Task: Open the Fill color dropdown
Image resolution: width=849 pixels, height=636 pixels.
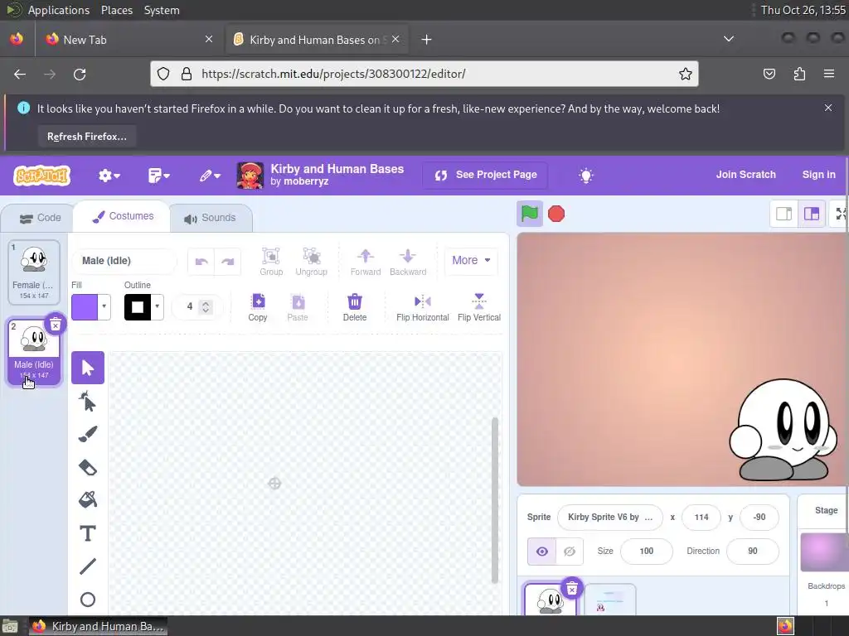Action: tap(104, 307)
